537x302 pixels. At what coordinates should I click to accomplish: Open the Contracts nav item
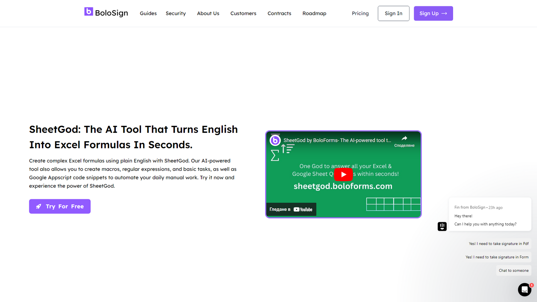pos(279,13)
